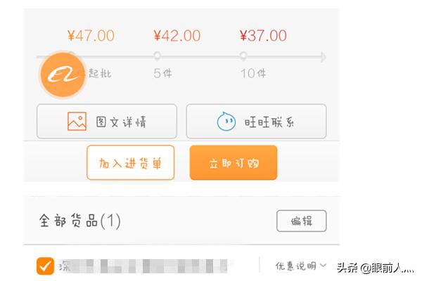Screen dimensions: 422x281
Task: Click the Wangwang smiley face icon
Action: coord(225,122)
